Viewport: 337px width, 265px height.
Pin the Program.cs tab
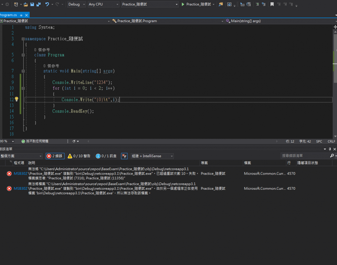(21, 15)
